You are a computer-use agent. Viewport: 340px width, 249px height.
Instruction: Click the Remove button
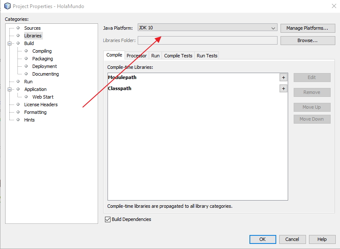coord(312,92)
